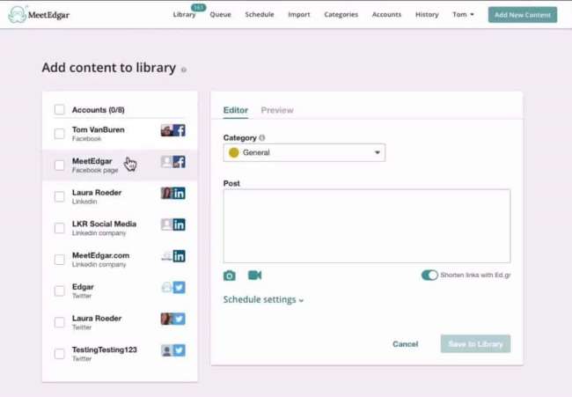Open the Schedule page

(260, 15)
